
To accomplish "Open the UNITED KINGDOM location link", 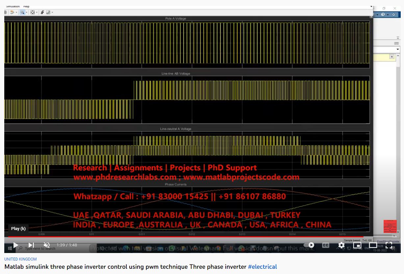I will (x=20, y=259).
